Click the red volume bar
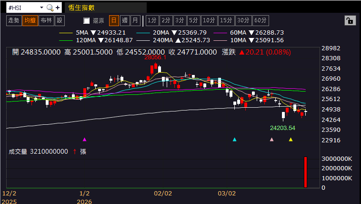 305,172
